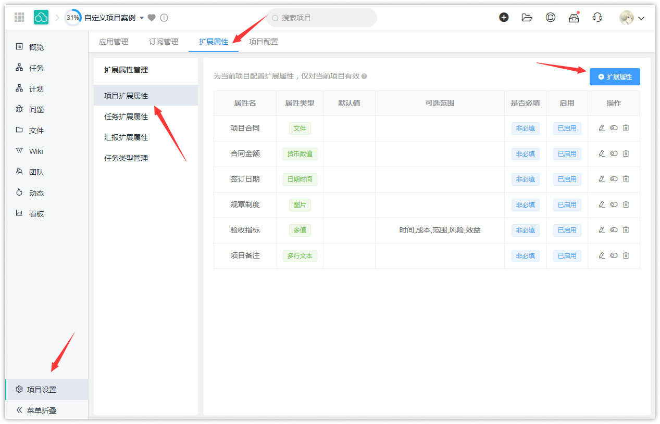Toggle enable switch for 签订日期
The image size is (660, 424).
pos(614,179)
